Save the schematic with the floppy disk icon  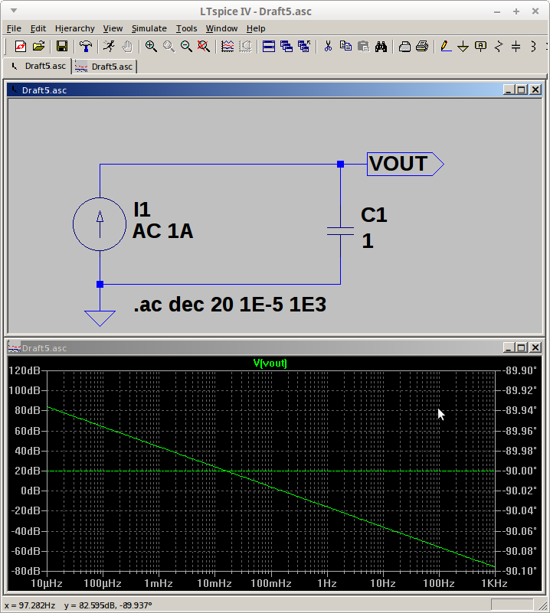[x=62, y=46]
